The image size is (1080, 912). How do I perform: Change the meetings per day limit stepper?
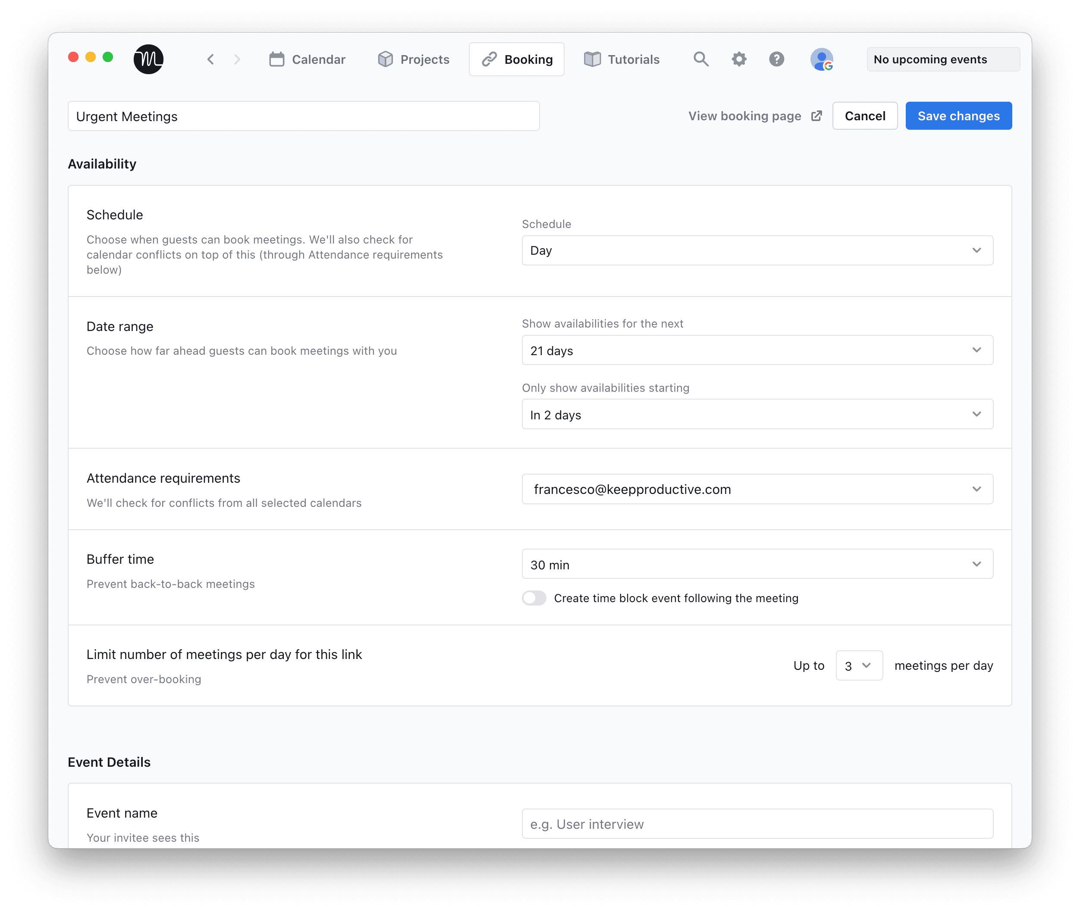point(859,666)
